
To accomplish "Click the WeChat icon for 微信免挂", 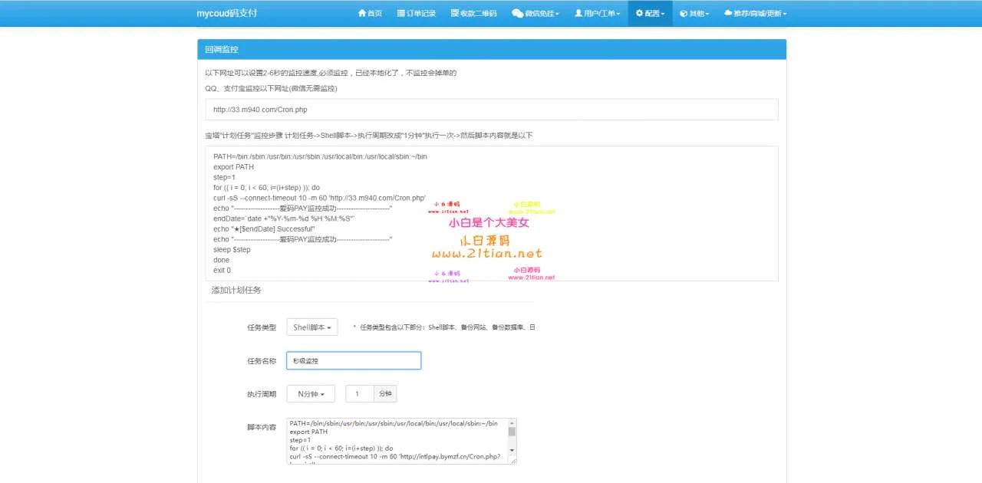I will click(x=517, y=14).
